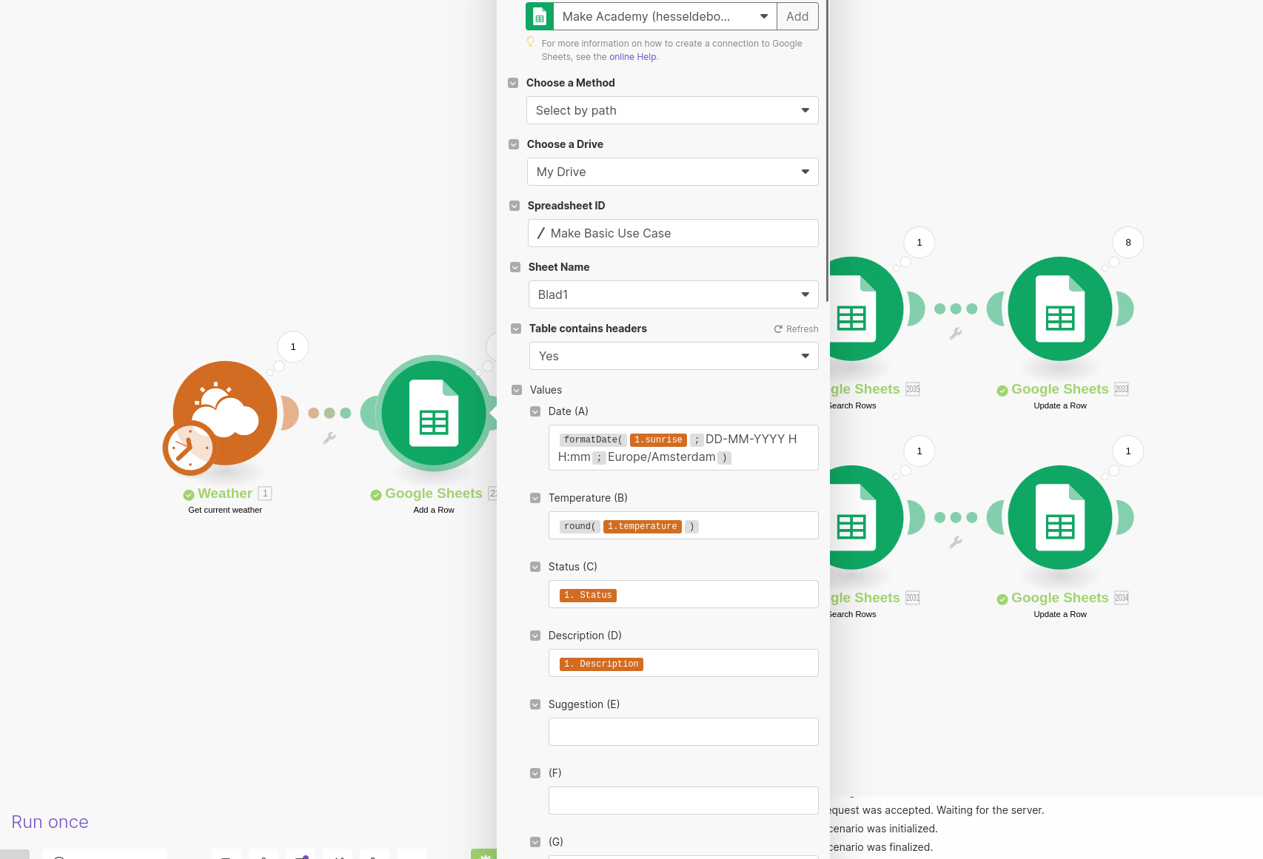Click the Make Basic Use Case spreadsheet field
Image resolution: width=1263 pixels, height=859 pixels.
click(x=673, y=233)
